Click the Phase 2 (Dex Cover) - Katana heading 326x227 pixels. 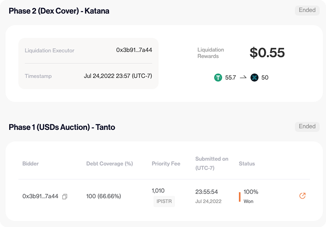(x=59, y=11)
